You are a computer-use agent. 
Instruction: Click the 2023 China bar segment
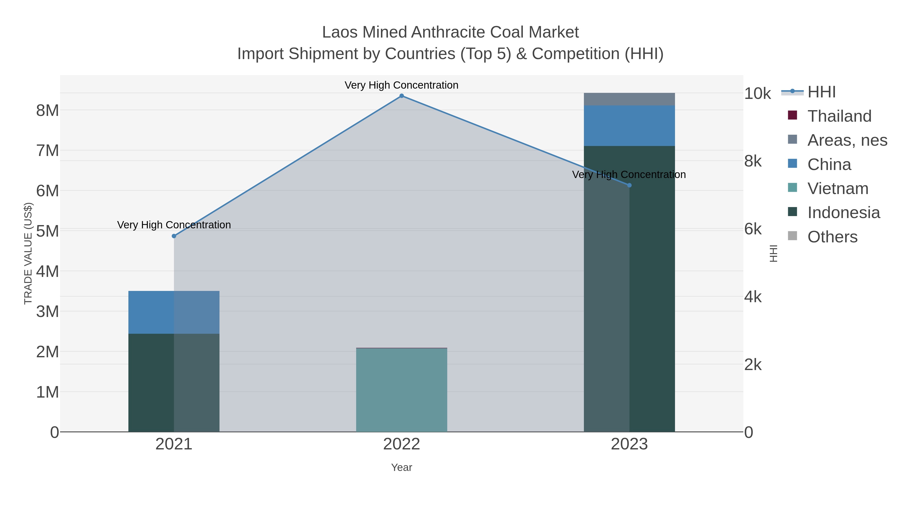629,126
